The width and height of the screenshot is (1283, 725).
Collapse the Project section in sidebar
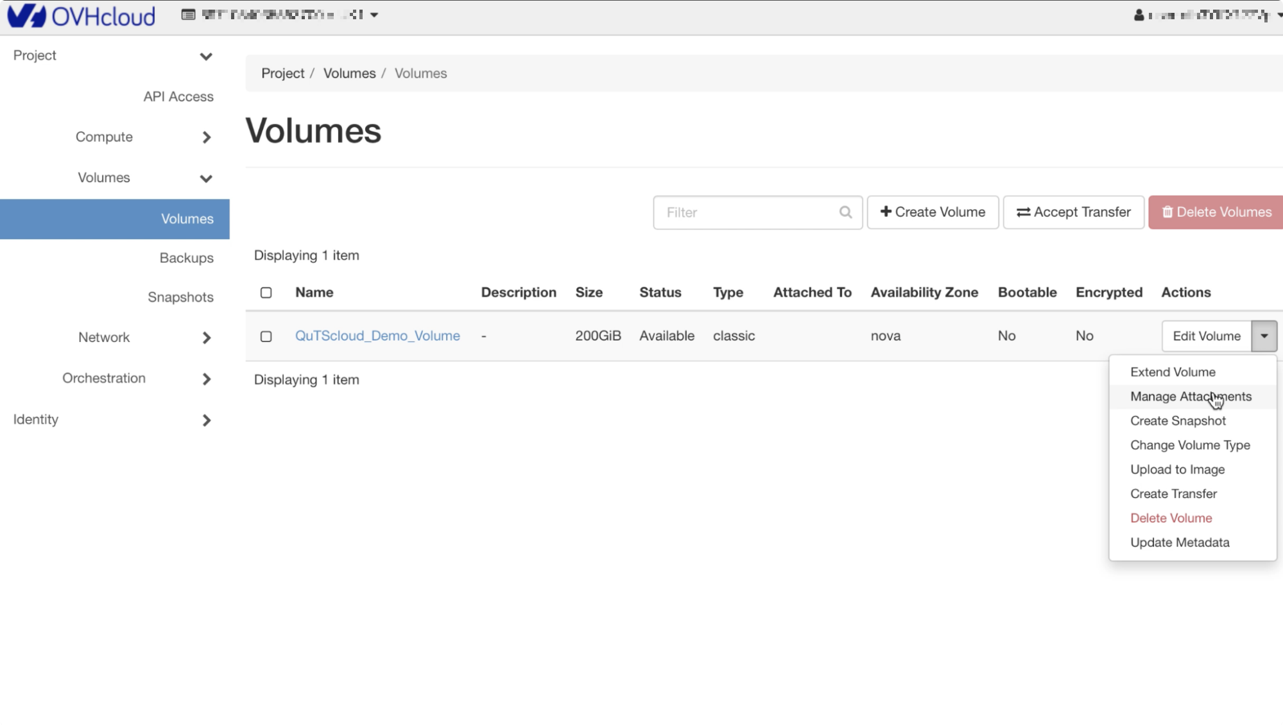pos(205,56)
